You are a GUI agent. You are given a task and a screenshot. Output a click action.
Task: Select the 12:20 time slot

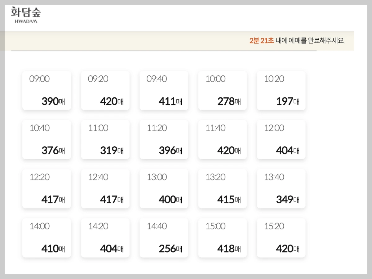(x=46, y=188)
